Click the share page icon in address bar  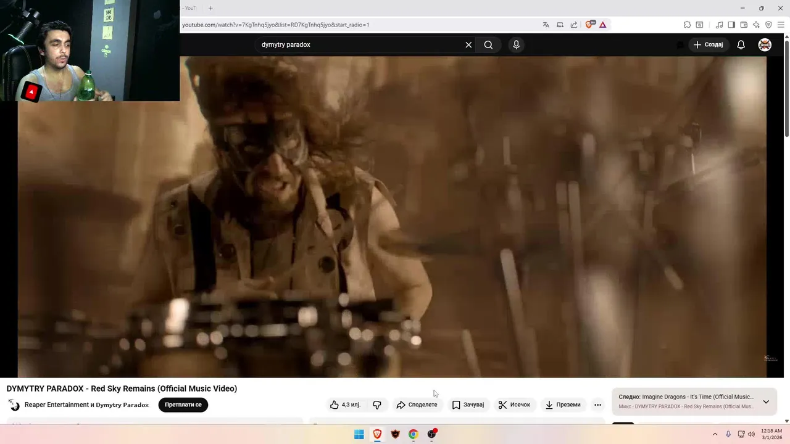574,25
